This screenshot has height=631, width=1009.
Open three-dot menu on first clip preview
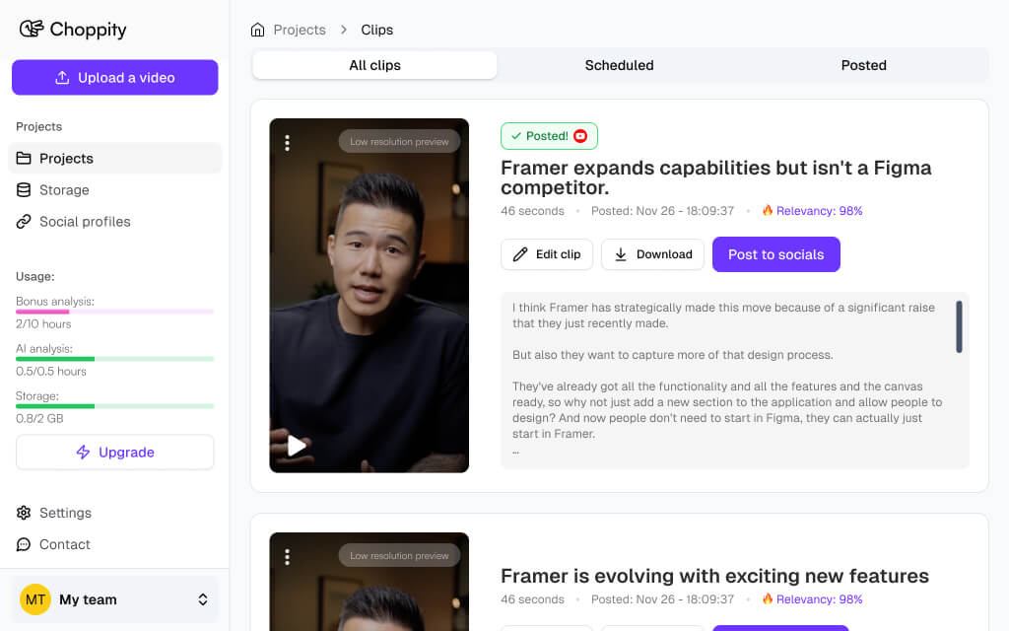tap(287, 143)
